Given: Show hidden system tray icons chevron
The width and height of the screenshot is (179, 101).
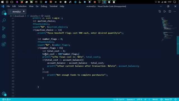Looking at the screenshot, I should pos(156,2).
